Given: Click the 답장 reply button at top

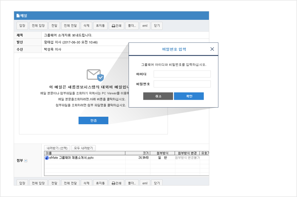Looking at the screenshot, I should pyautogui.click(x=22, y=26).
